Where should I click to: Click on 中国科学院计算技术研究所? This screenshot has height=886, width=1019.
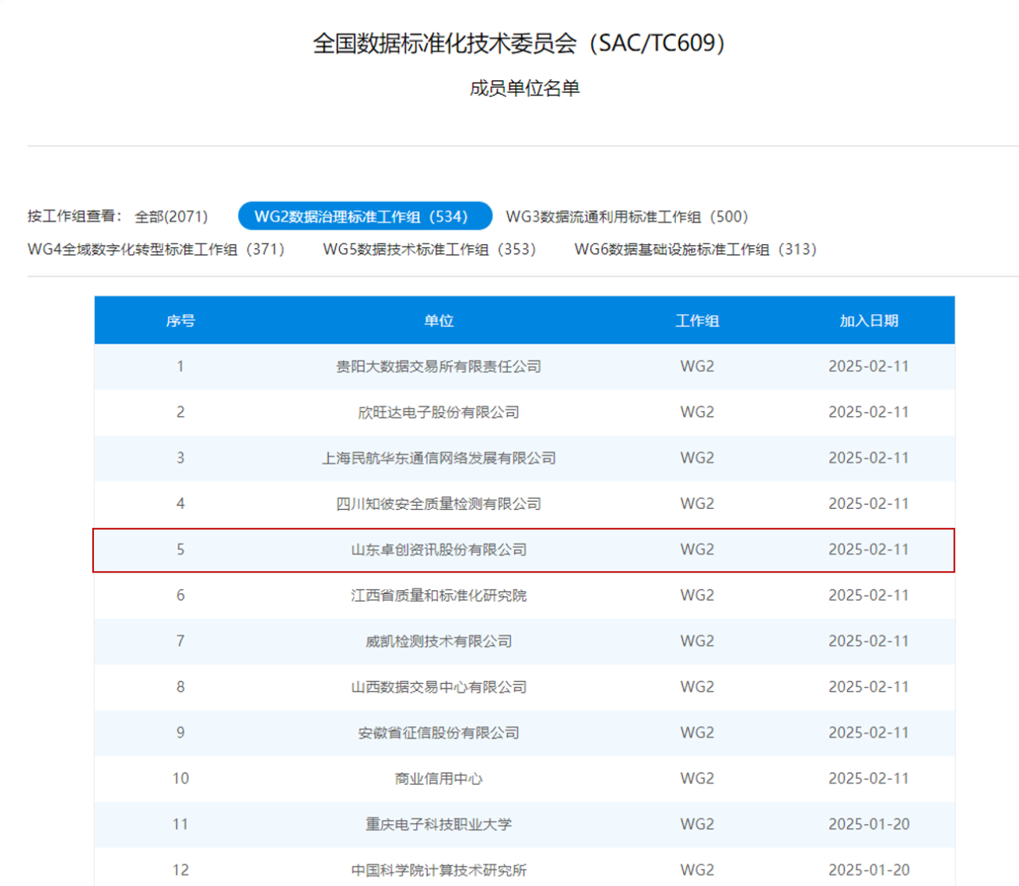pos(439,870)
